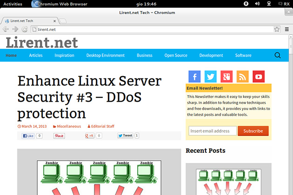
Task: Open the YouTube social icon
Action: (259, 77)
